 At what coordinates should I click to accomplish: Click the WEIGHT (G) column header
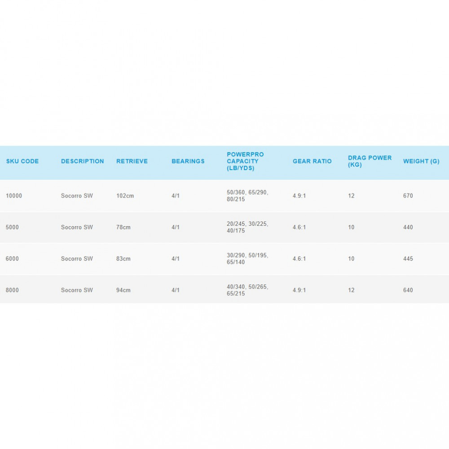[421, 161]
